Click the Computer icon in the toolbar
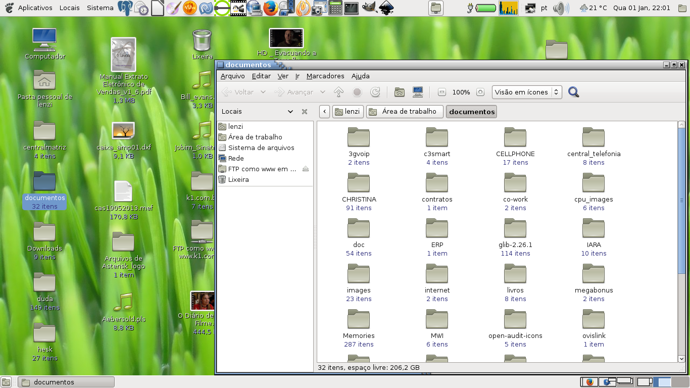Image resolution: width=690 pixels, height=388 pixels. [418, 92]
